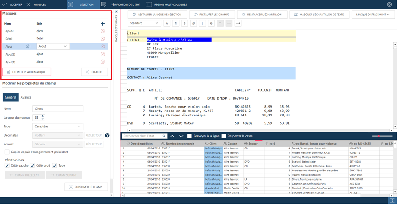Switch to the Avancé tab
397x204 pixels.
point(26,97)
